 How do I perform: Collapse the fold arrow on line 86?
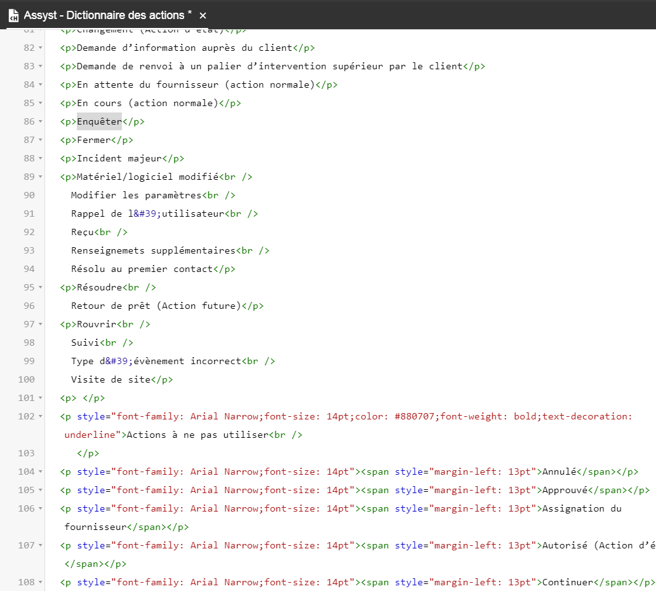click(x=41, y=121)
